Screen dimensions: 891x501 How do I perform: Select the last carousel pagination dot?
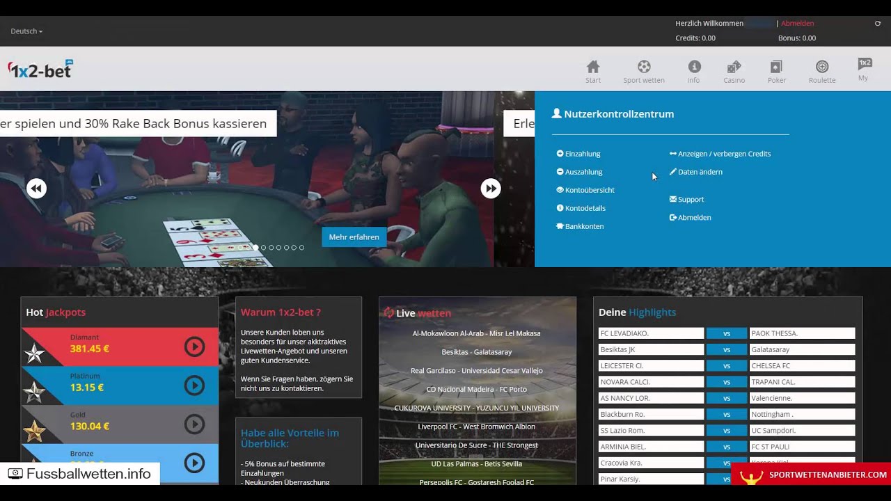coord(301,248)
